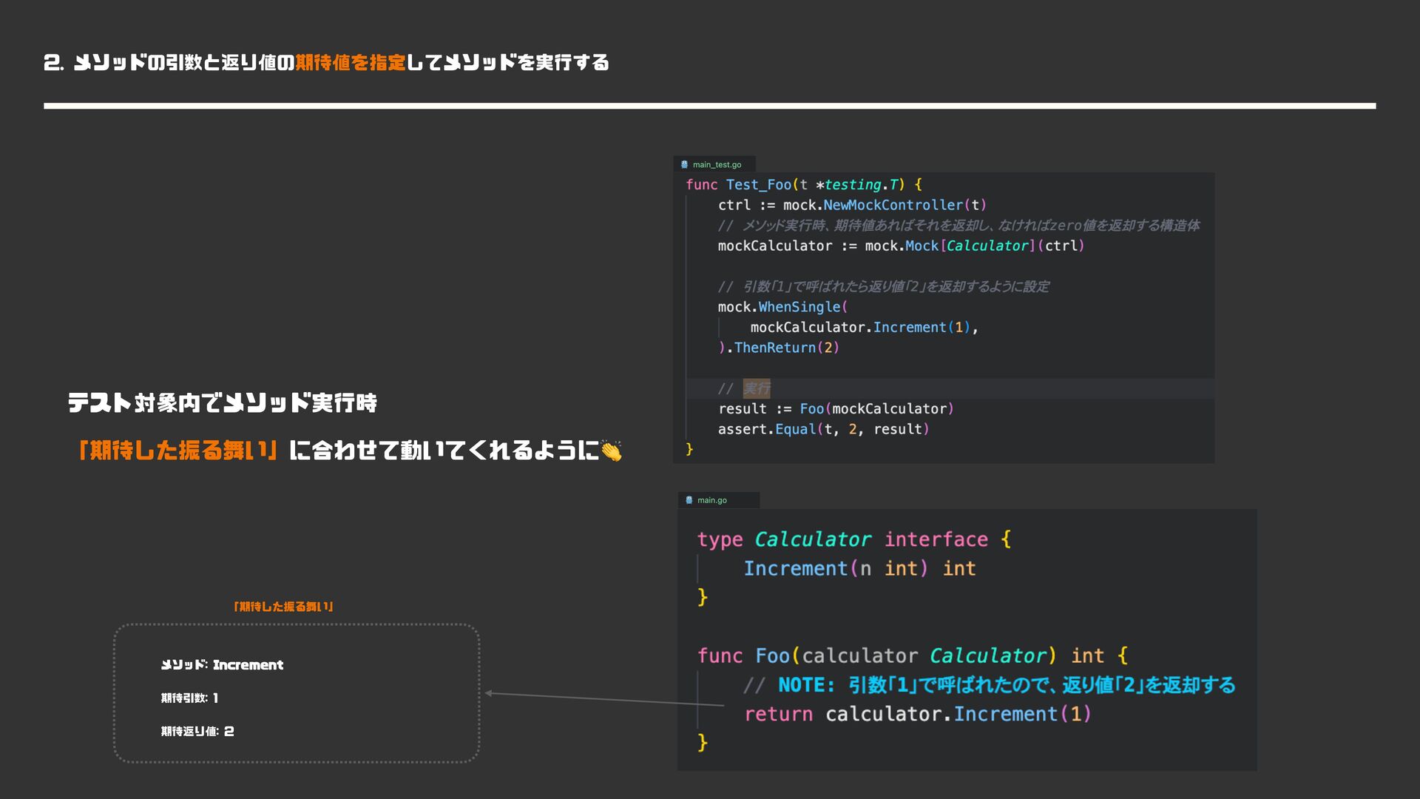Click the 期待引数: 1 label

pyautogui.click(x=189, y=698)
